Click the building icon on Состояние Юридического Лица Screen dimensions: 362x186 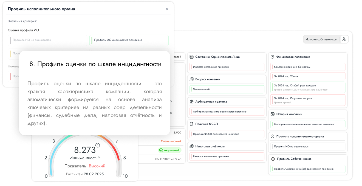click(x=191, y=57)
